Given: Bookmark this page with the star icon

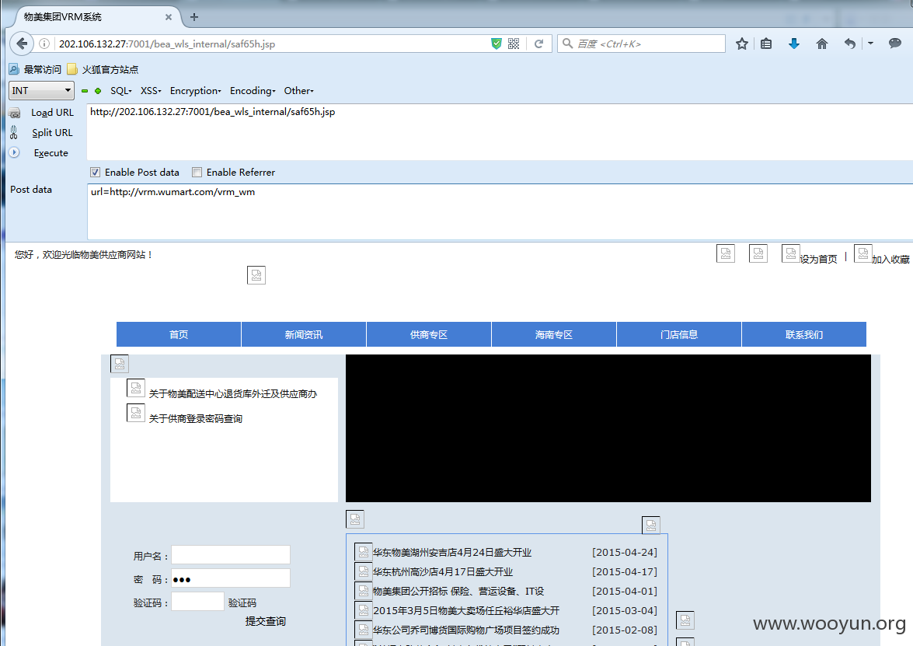Looking at the screenshot, I should click(741, 44).
